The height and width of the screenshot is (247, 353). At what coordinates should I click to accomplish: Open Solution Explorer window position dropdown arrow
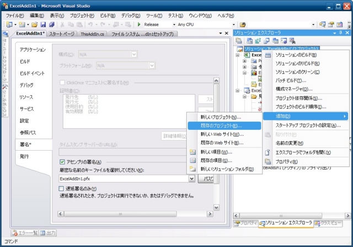(335, 33)
